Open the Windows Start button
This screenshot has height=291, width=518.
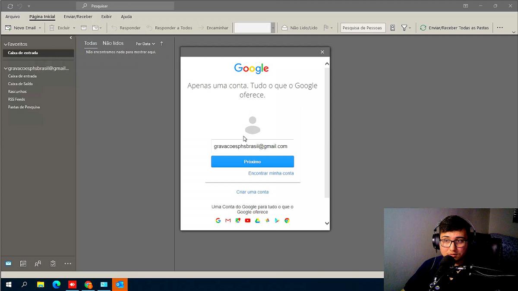8,285
